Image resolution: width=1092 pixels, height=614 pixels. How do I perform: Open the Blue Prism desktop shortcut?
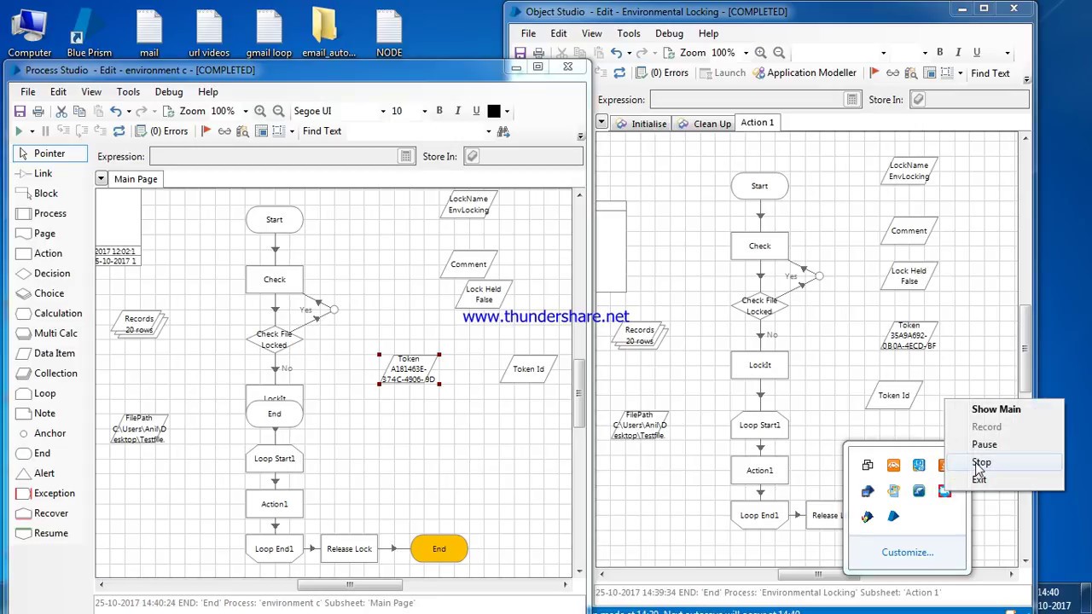[89, 32]
